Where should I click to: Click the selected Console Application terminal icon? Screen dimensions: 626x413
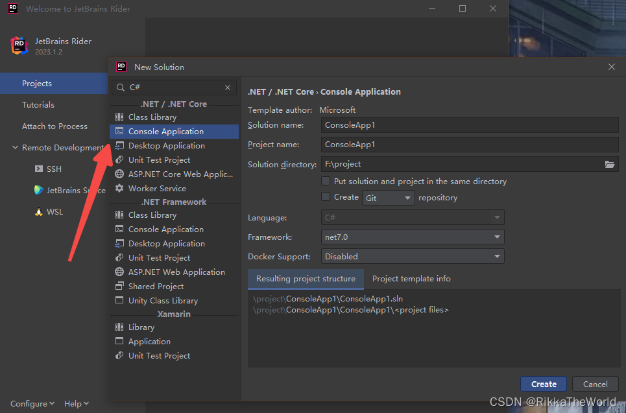(119, 131)
